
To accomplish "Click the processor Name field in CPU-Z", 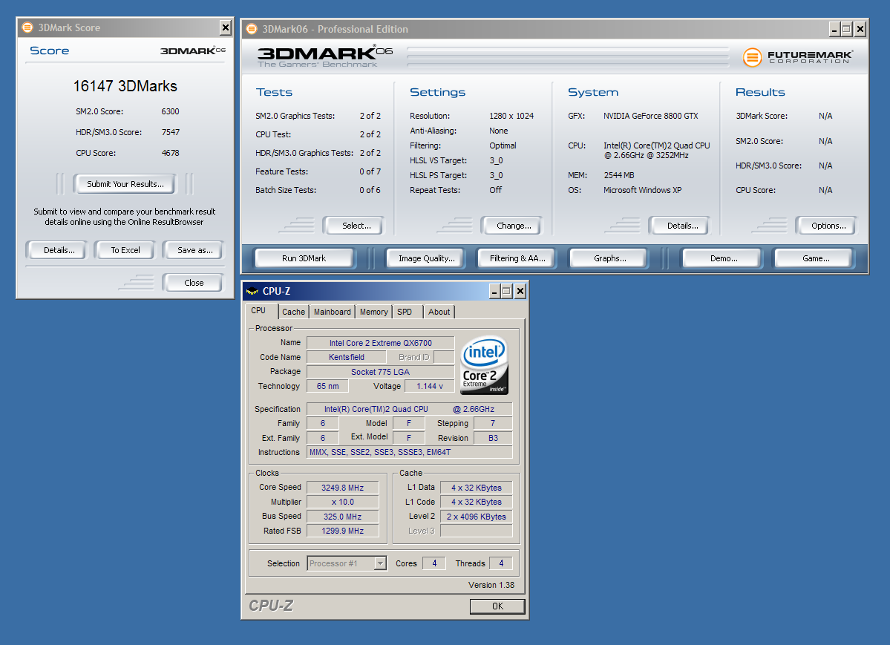I will (380, 343).
